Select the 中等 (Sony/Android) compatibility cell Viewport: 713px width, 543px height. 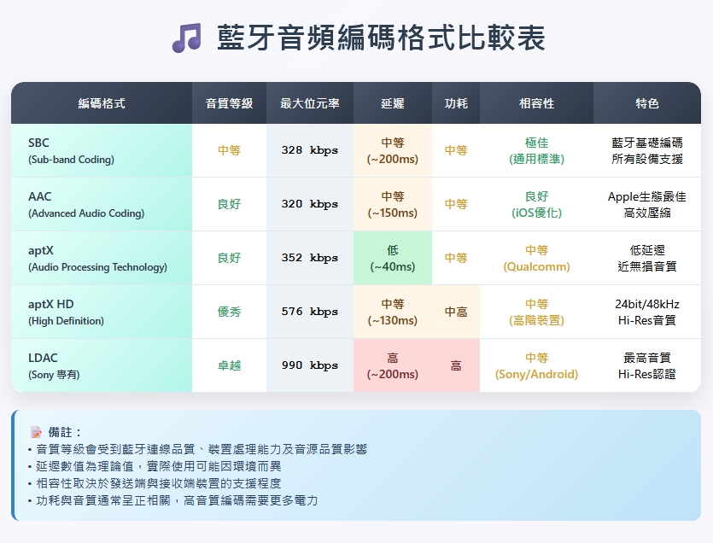tap(536, 365)
